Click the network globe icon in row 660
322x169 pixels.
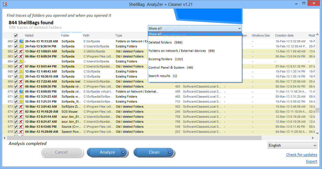click(x=21, y=41)
